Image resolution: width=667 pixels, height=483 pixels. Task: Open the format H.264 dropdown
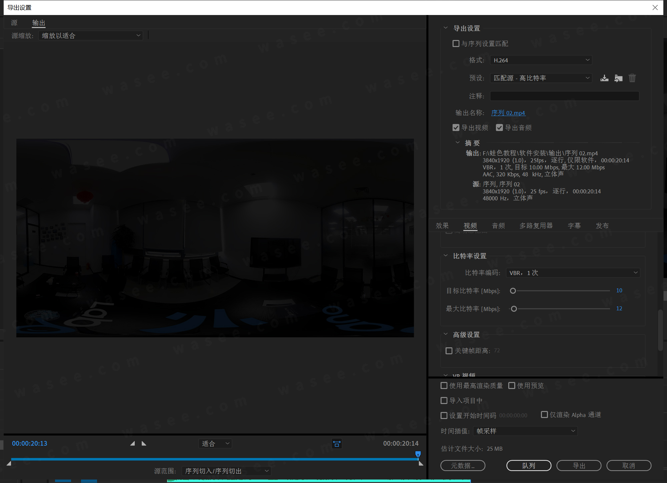click(541, 60)
